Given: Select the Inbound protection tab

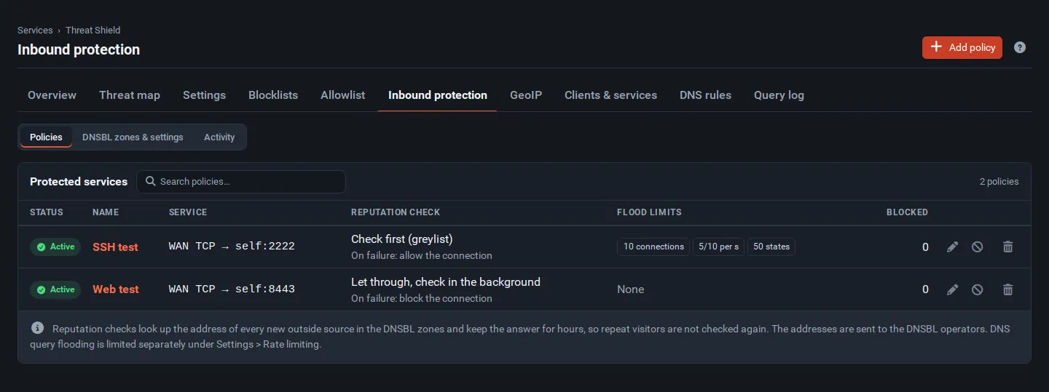Looking at the screenshot, I should 438,95.
